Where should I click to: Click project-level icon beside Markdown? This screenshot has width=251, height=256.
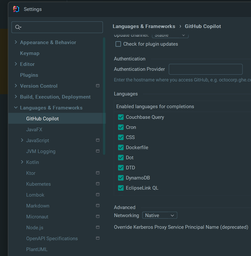pyautogui.click(x=98, y=205)
